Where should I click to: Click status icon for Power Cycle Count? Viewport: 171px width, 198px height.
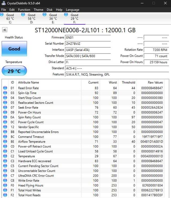click(x=5, y=122)
